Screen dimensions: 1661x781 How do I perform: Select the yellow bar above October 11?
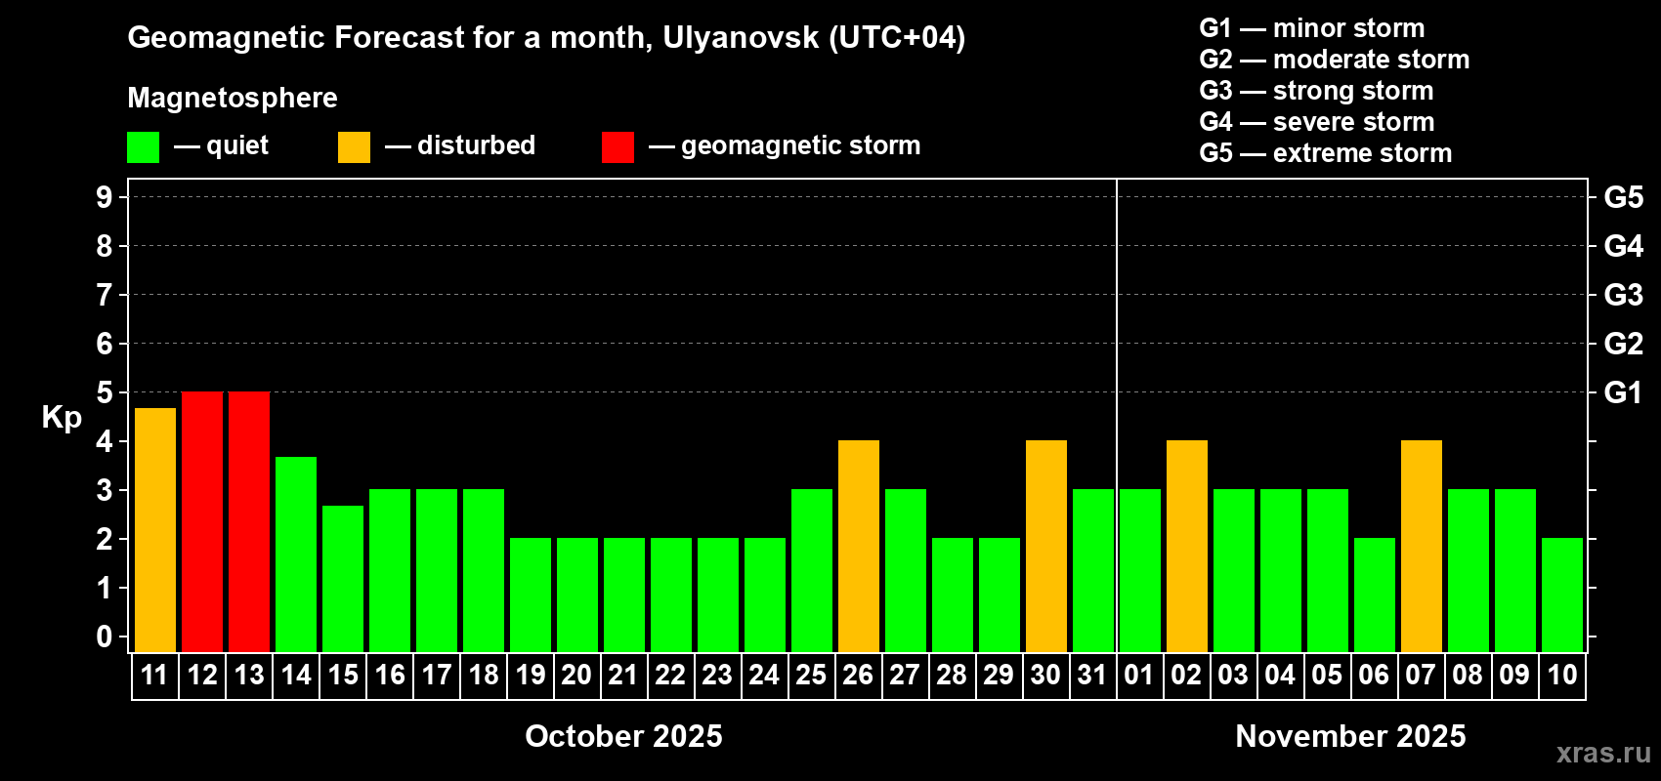155,530
